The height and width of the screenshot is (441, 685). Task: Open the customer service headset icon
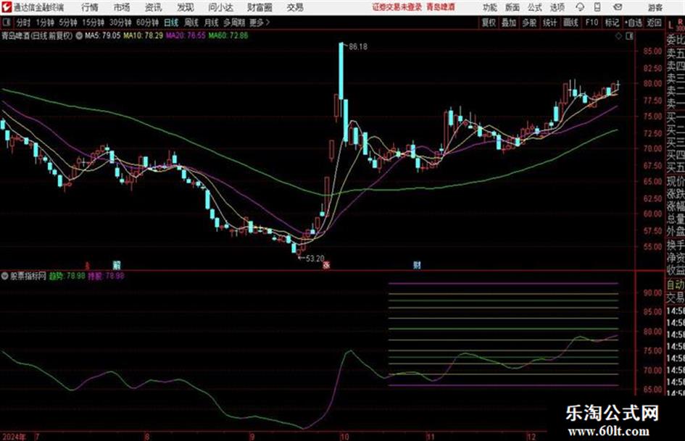(x=580, y=7)
